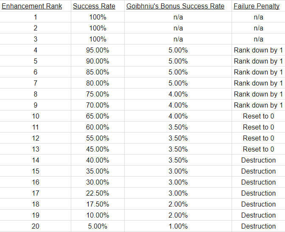This screenshot has width=285, height=232.
Task: Click the enhancement rank 1 cell
Action: coord(36,17)
